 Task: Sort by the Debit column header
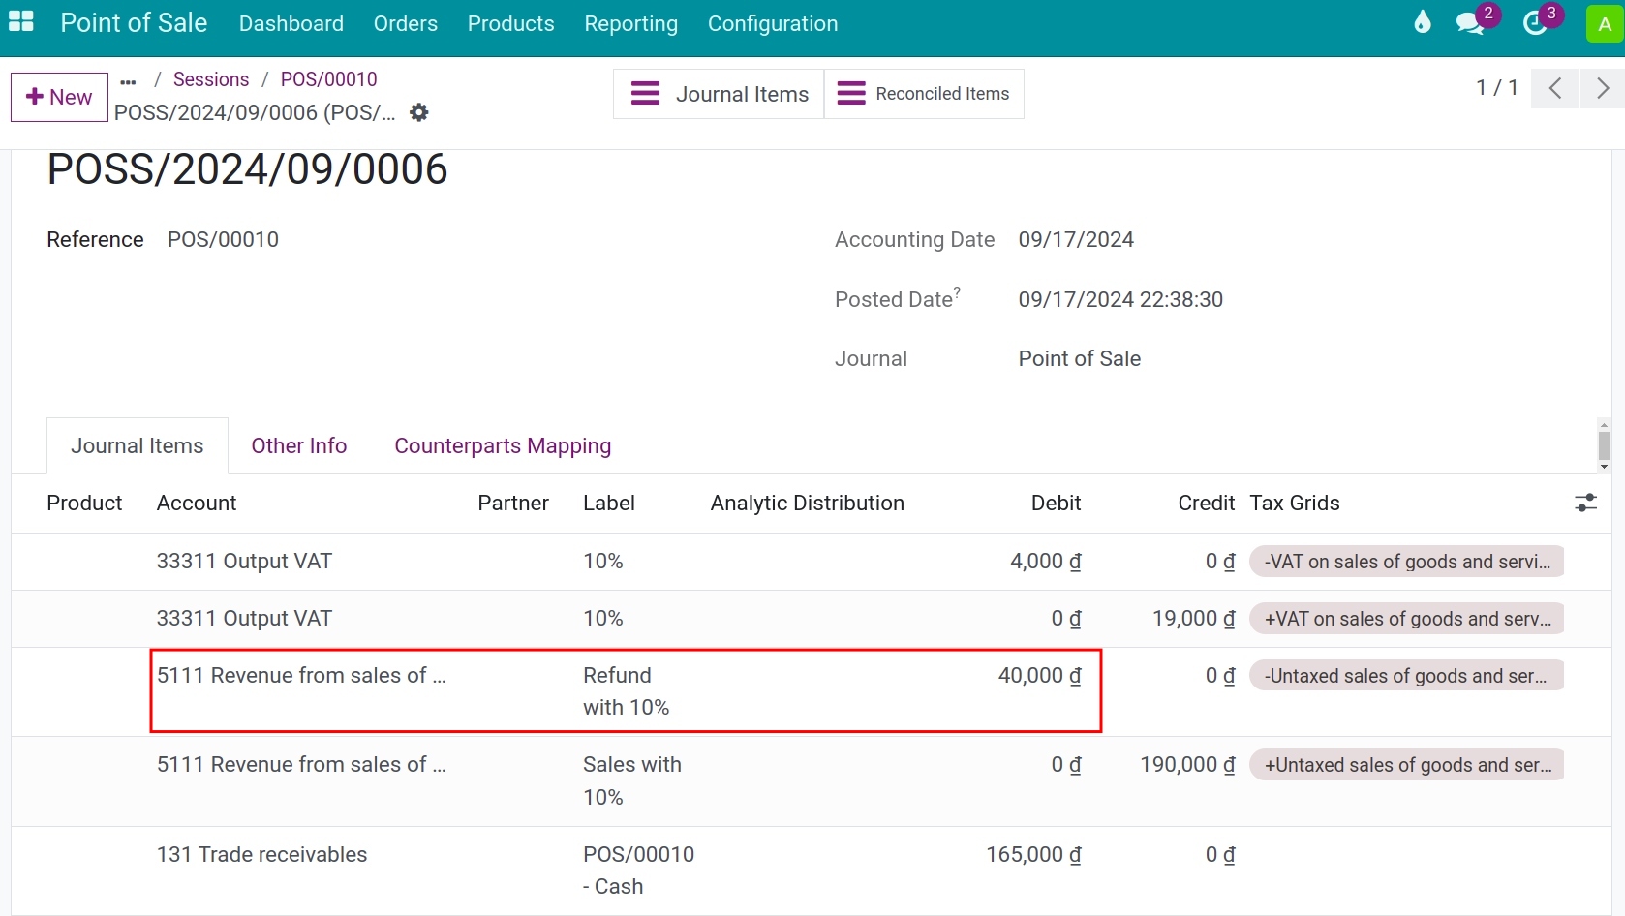pyautogui.click(x=1056, y=503)
